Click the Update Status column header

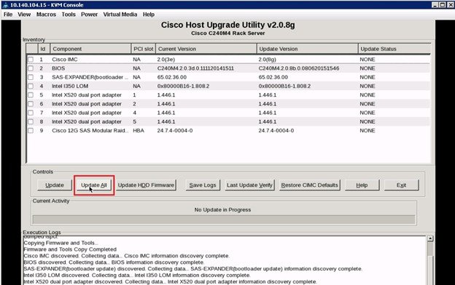(394, 49)
